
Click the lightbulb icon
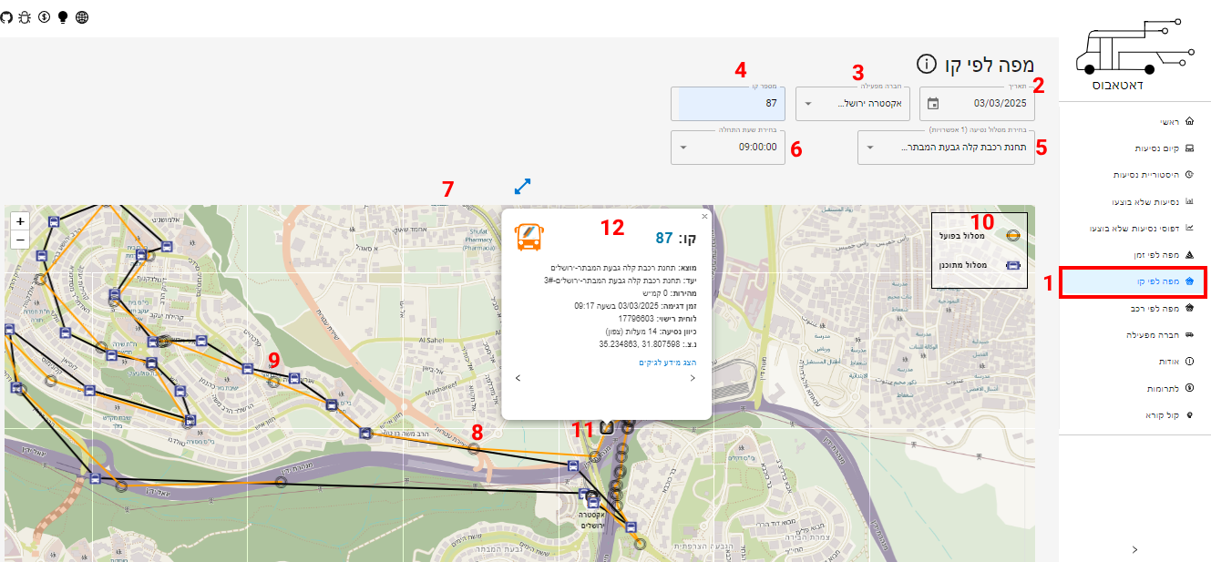pyautogui.click(x=63, y=16)
